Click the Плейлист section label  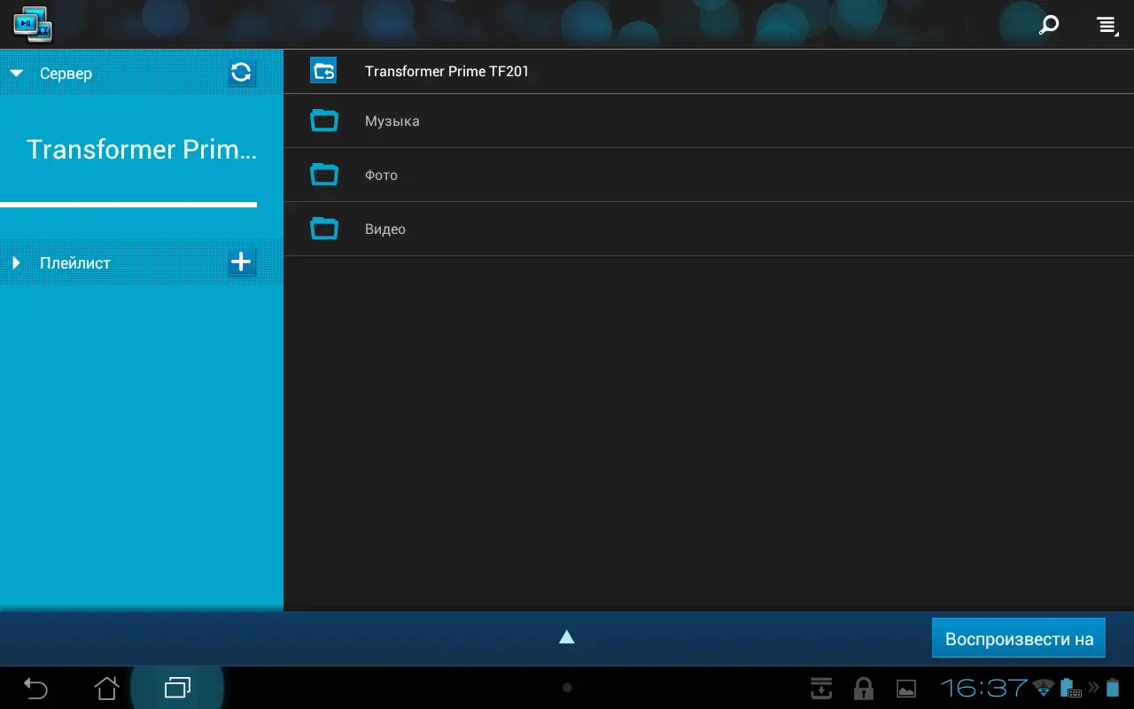(75, 263)
